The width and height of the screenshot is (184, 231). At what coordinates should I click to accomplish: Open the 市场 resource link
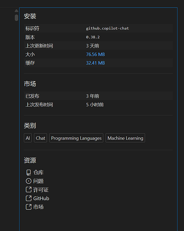38,207
